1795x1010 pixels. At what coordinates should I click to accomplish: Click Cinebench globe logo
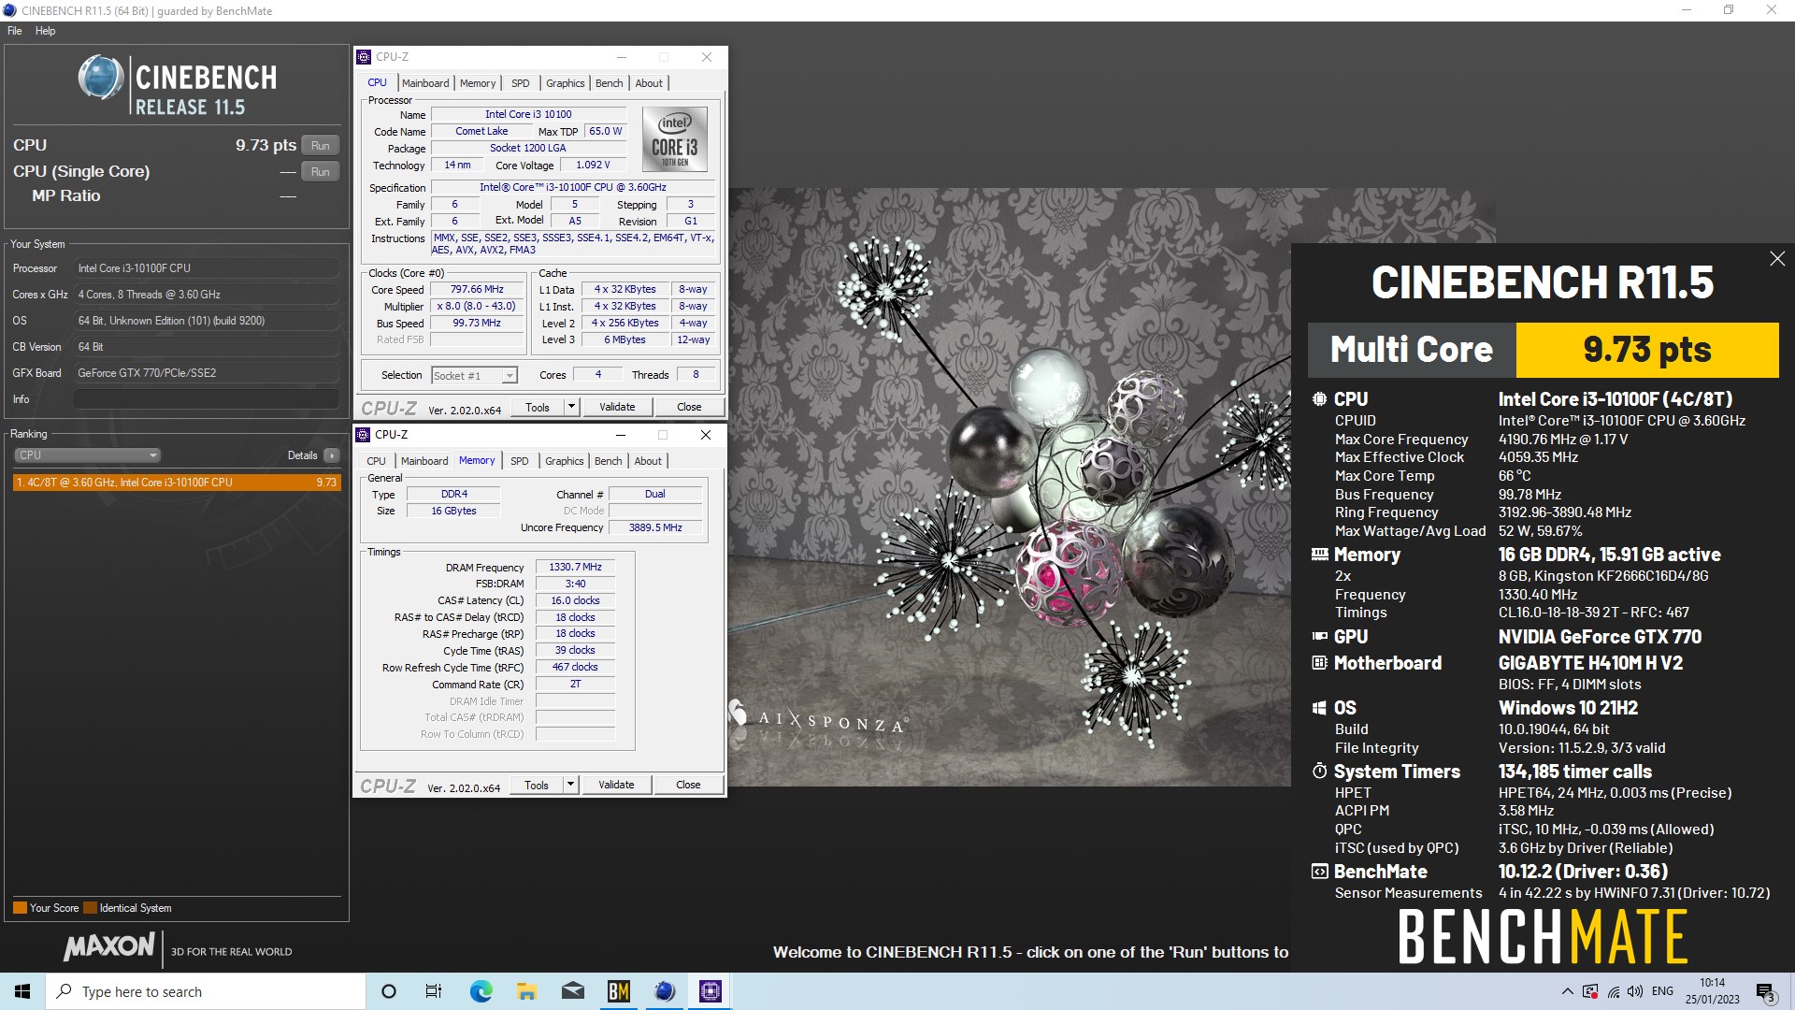[x=100, y=78]
